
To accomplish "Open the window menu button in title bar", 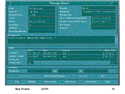I will pos(8,3).
